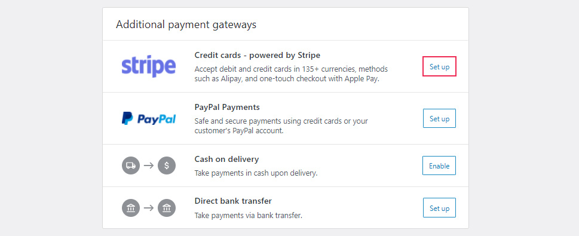Select the PayPal Payments title
The height and width of the screenshot is (236, 579).
point(227,108)
